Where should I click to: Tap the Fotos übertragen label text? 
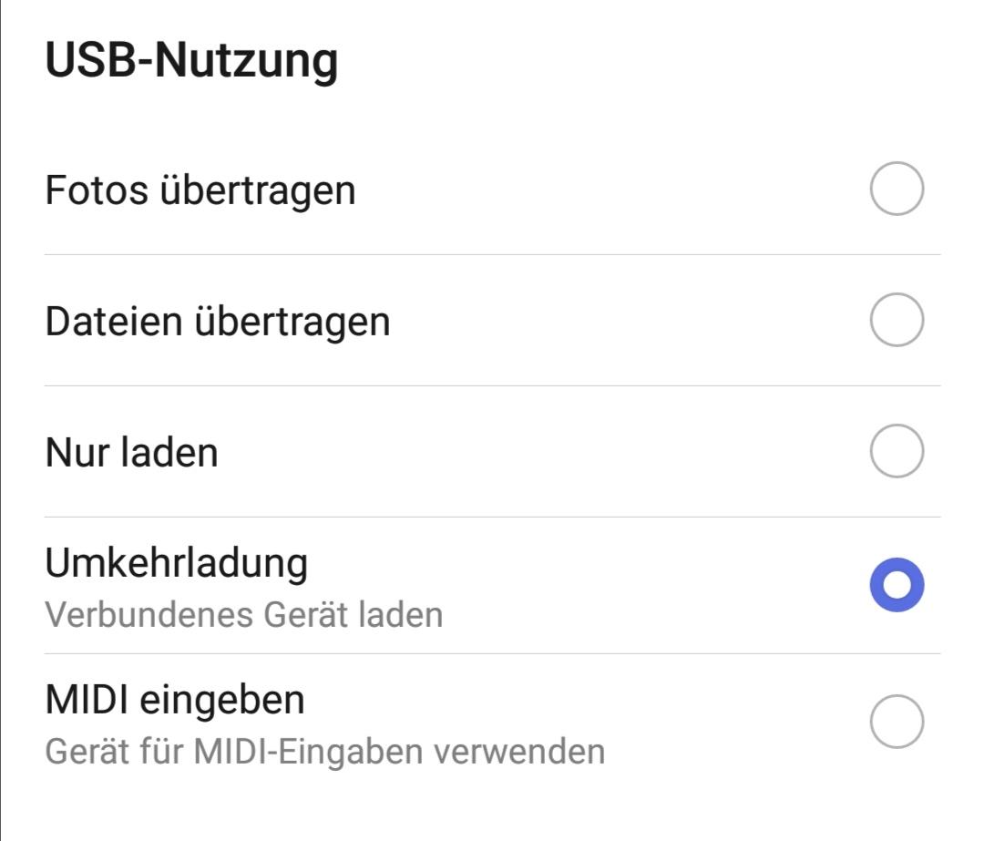pos(200,190)
